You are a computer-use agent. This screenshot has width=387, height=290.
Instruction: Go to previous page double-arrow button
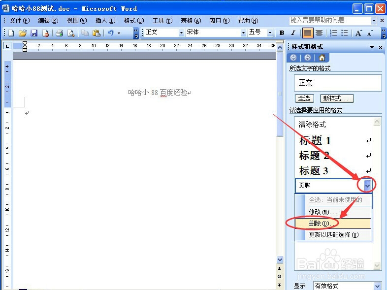(x=279, y=268)
